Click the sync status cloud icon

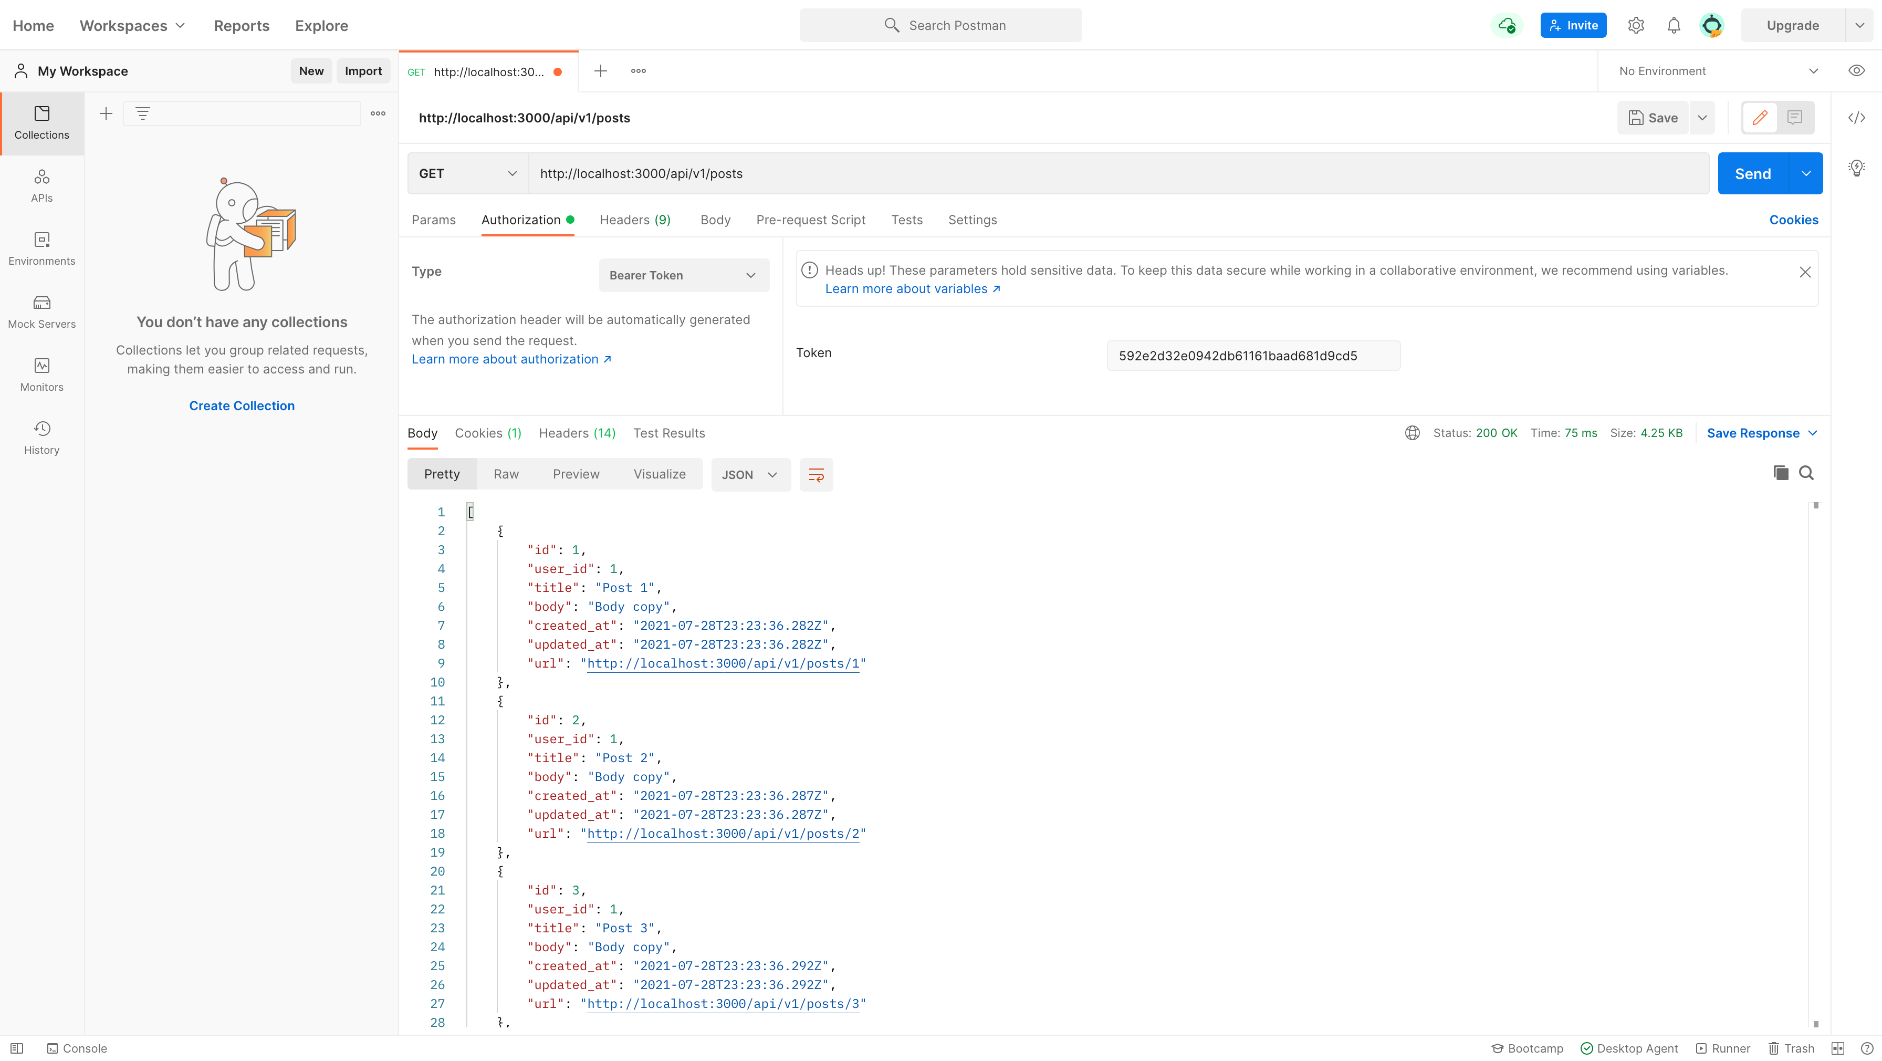[x=1507, y=26]
